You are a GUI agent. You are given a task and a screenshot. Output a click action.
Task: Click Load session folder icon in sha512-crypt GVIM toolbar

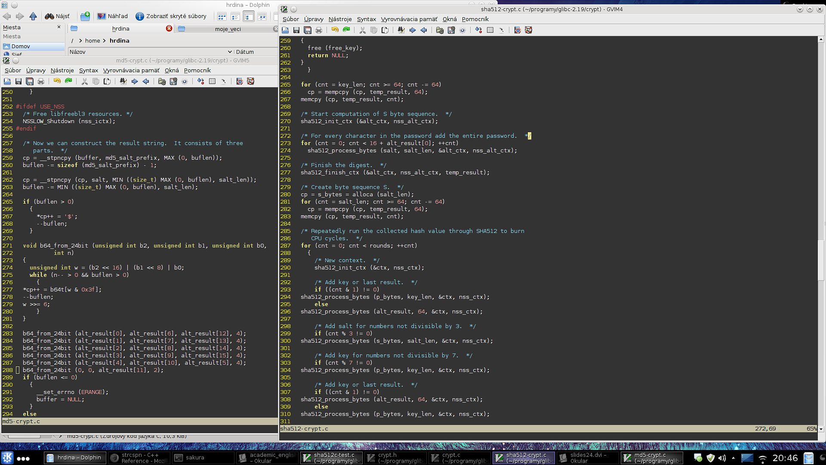[x=440, y=30]
